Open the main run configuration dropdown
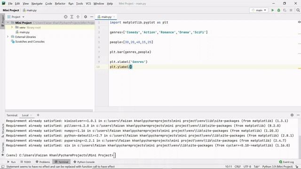Viewport: 301px width, 169px height. [259, 10]
